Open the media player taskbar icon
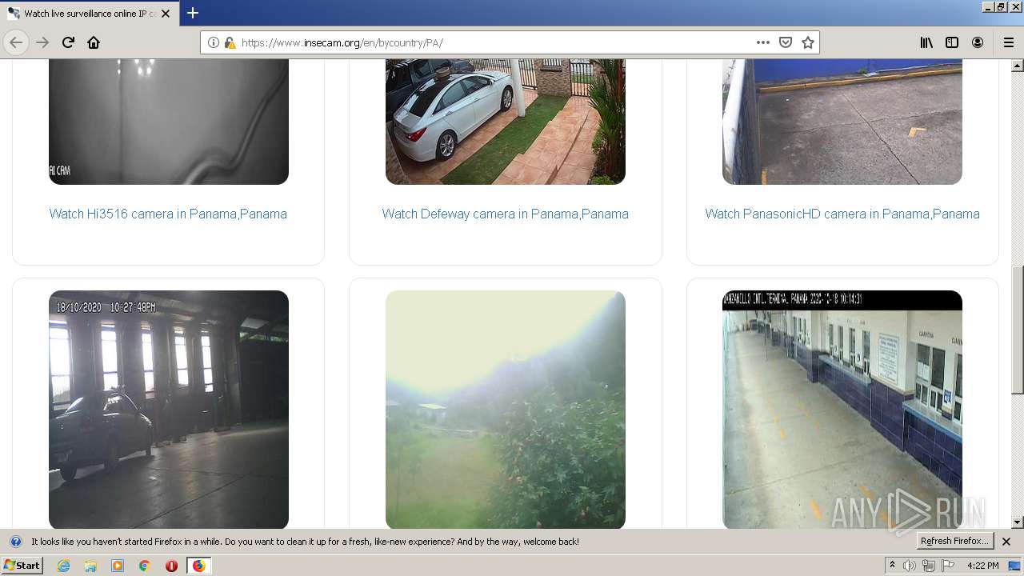 pyautogui.click(x=118, y=566)
